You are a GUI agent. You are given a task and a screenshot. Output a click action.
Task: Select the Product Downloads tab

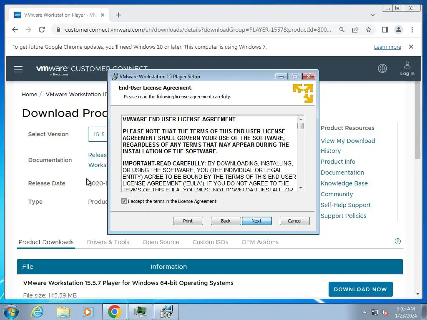(46, 242)
